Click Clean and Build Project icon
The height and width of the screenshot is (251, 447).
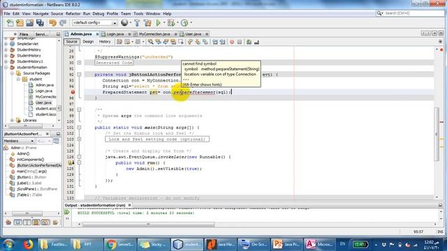(147, 23)
